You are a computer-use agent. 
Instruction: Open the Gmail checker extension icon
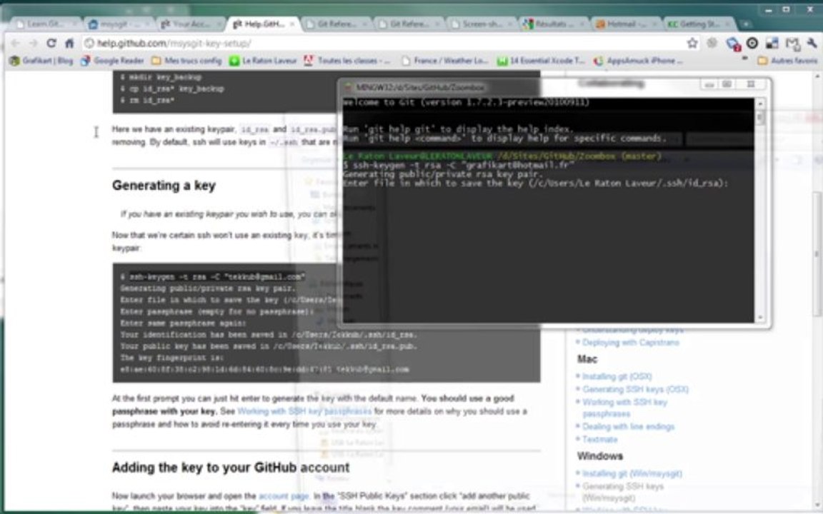[792, 44]
